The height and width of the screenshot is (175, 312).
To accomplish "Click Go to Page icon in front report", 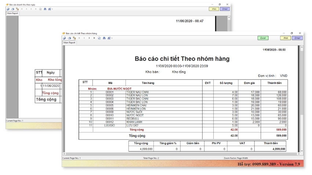I will click(x=99, y=38).
